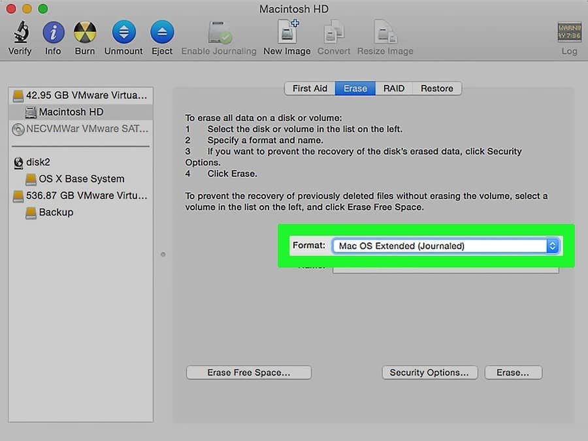Select disk2 disk image in sidebar
The image size is (588, 441).
(x=80, y=163)
